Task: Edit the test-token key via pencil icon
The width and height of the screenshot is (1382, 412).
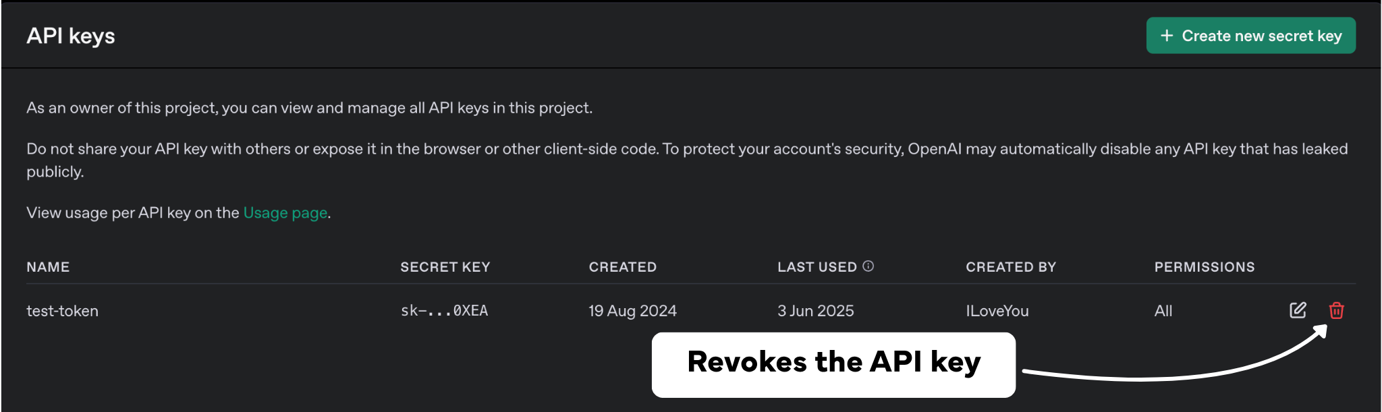Action: 1298,310
